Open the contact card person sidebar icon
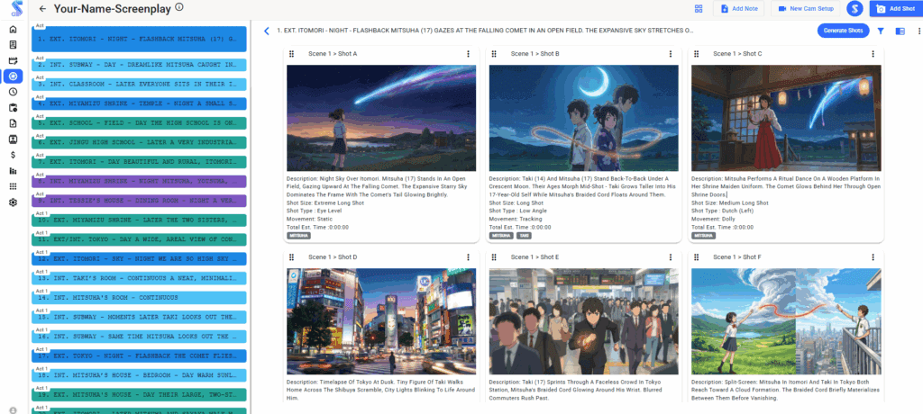Image resolution: width=923 pixels, height=414 pixels. [13, 139]
